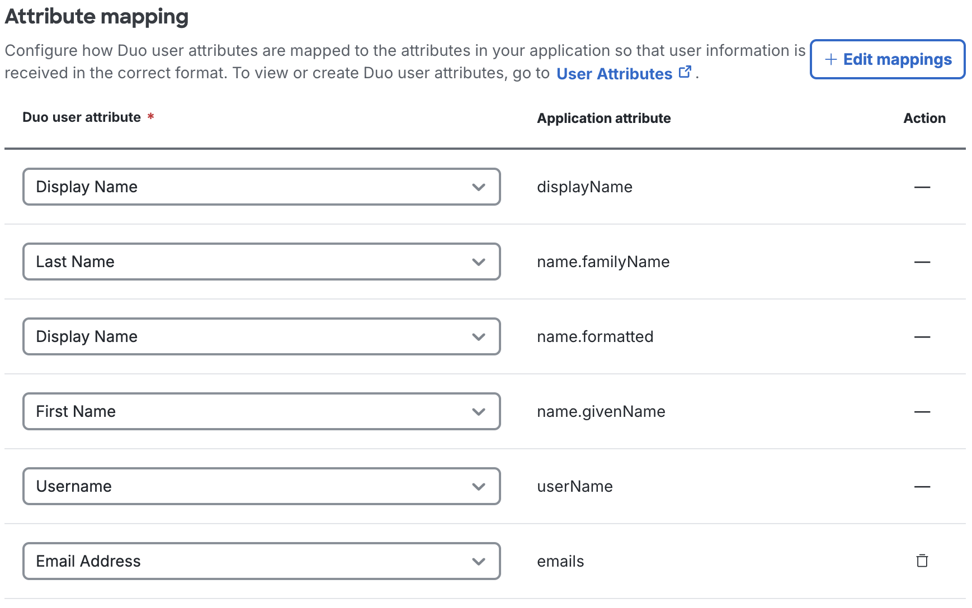Click the dash icon beside name.givenName
The width and height of the screenshot is (972, 608).
coord(922,412)
